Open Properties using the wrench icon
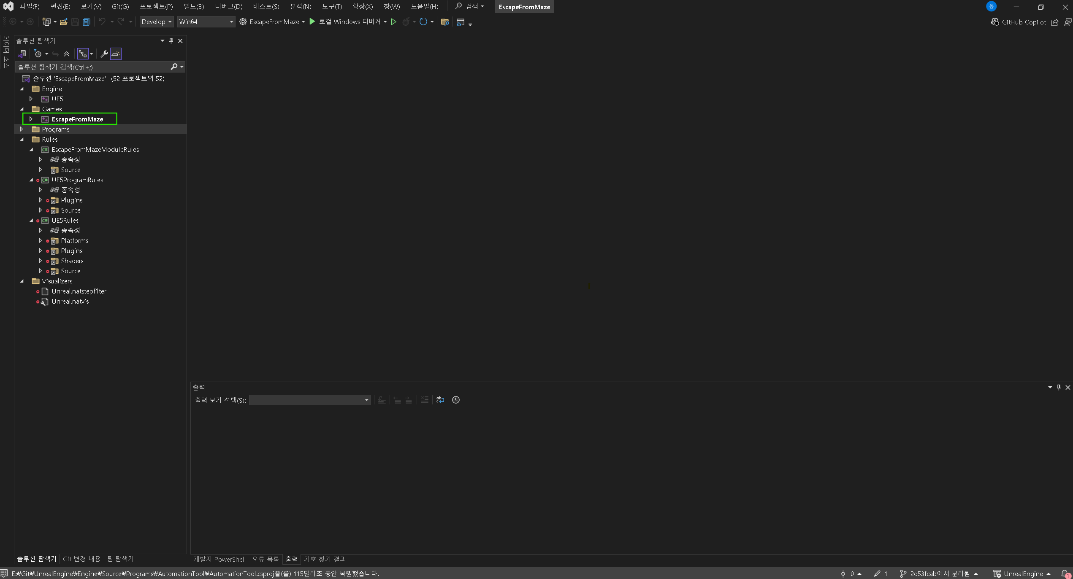The height and width of the screenshot is (579, 1073). pyautogui.click(x=104, y=54)
